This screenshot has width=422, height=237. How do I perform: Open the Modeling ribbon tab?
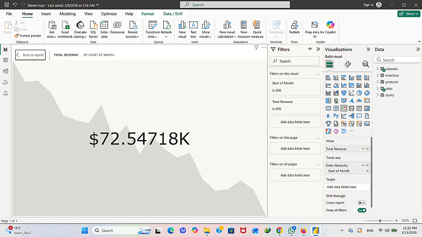click(68, 14)
